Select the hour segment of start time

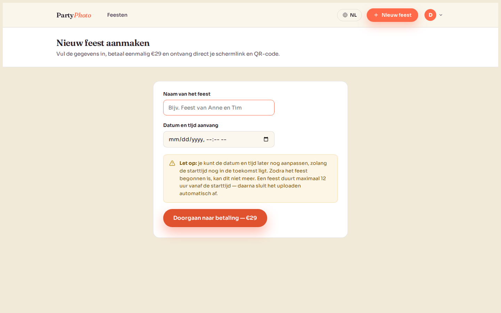209,139
